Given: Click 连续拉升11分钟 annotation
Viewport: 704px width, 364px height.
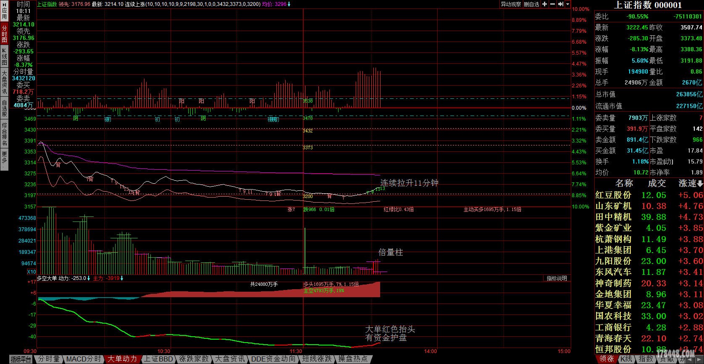Looking at the screenshot, I should coord(409,183).
